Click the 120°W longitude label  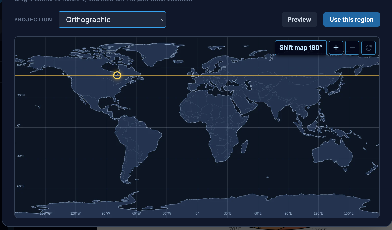pyautogui.click(x=75, y=213)
